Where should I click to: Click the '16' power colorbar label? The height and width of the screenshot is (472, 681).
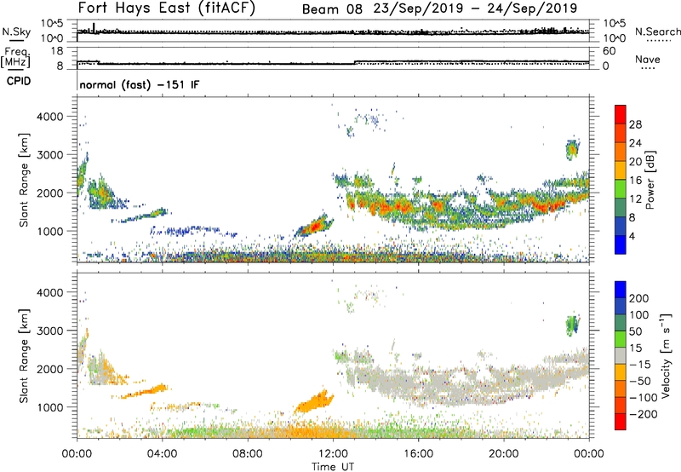tap(635, 181)
